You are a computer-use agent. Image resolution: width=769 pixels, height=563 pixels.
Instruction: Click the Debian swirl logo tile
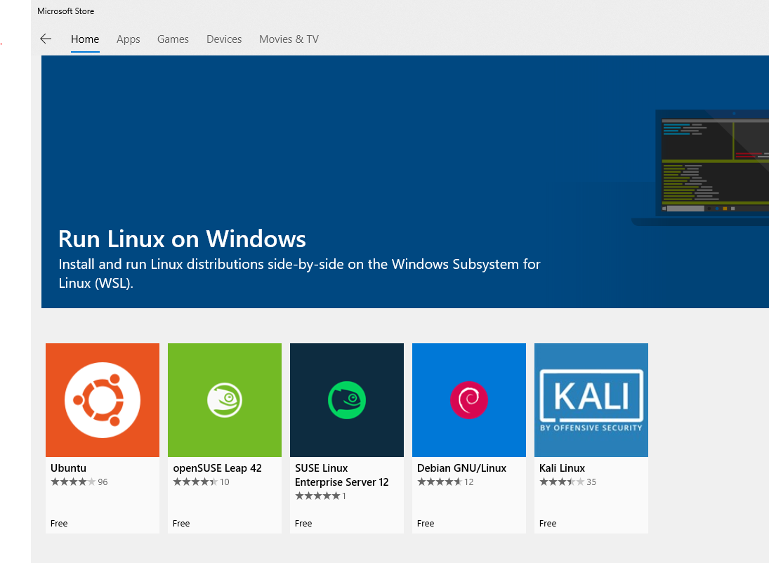click(x=469, y=400)
